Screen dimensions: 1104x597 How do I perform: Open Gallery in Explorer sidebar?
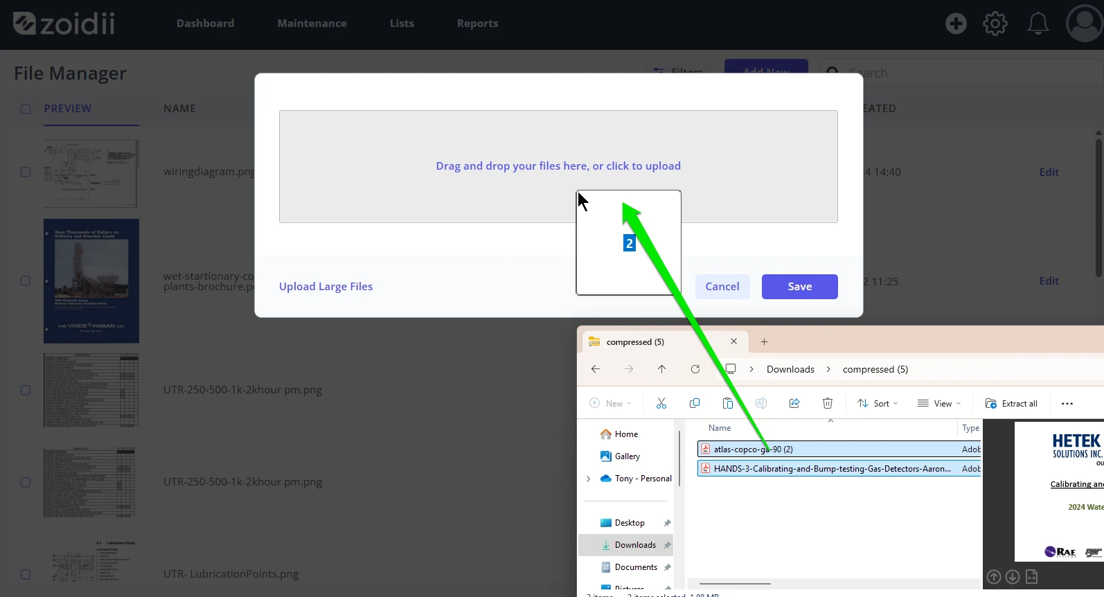coord(620,456)
